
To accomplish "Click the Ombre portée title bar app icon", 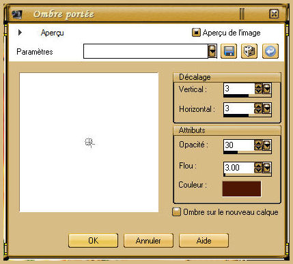I will (x=17, y=14).
